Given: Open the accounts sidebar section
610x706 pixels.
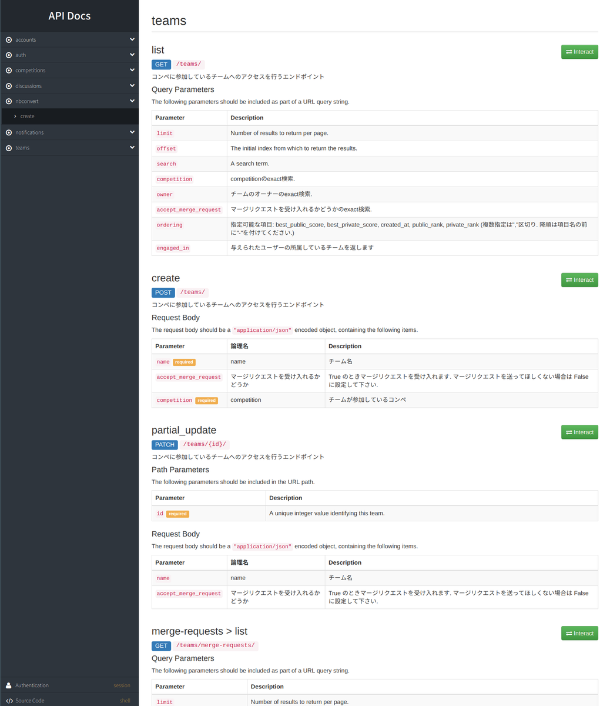Looking at the screenshot, I should (69, 39).
